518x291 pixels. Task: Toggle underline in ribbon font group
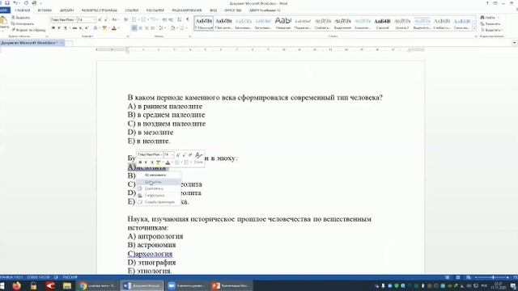pyautogui.click(x=65, y=28)
